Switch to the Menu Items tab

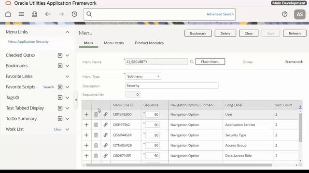[114, 43]
